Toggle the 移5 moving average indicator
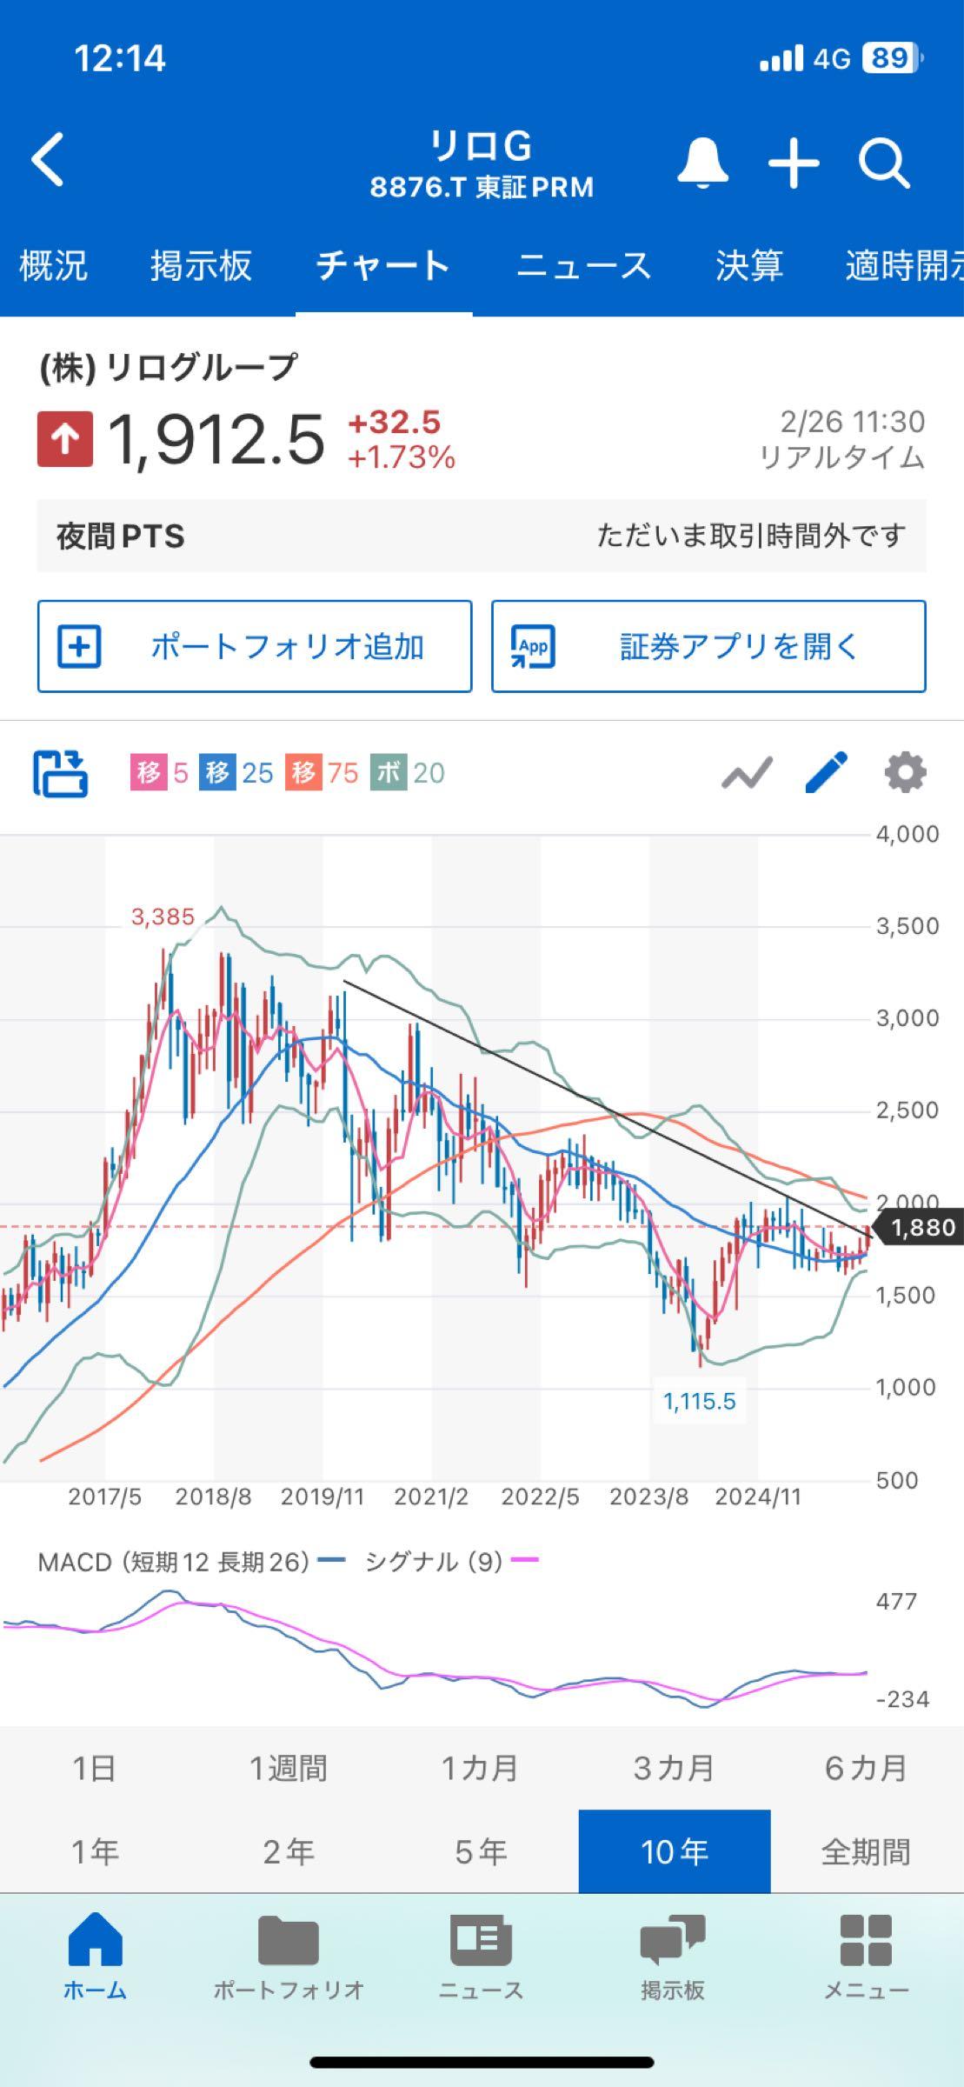 (161, 772)
